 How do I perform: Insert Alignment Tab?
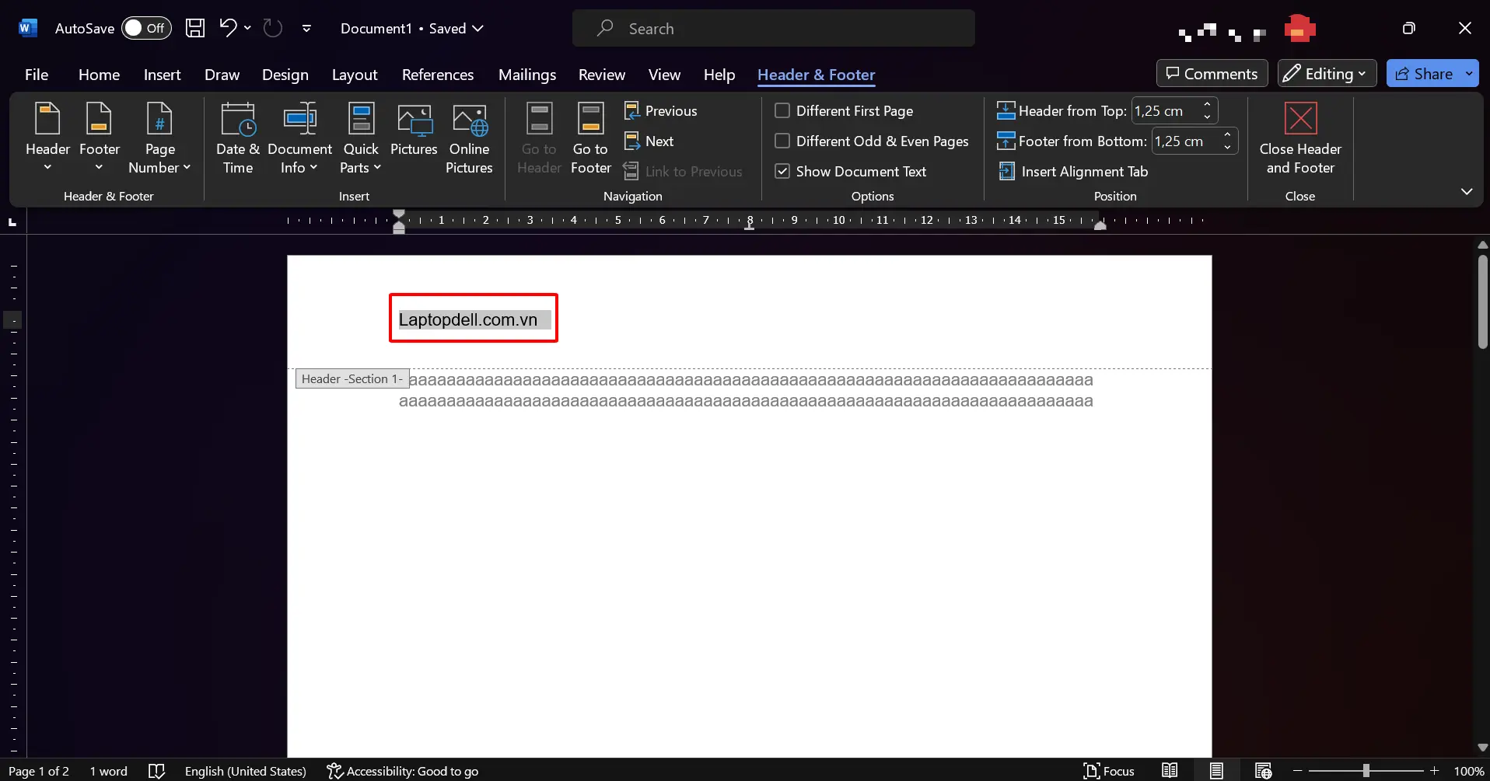point(1073,172)
